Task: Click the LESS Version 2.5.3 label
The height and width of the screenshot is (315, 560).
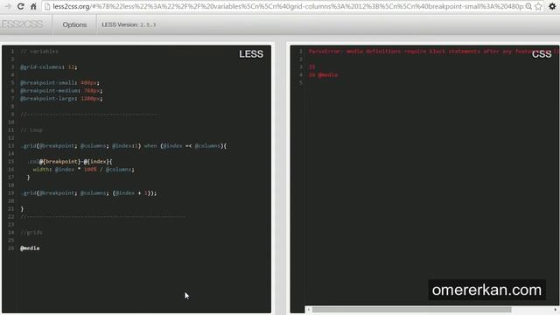Action: [129, 24]
